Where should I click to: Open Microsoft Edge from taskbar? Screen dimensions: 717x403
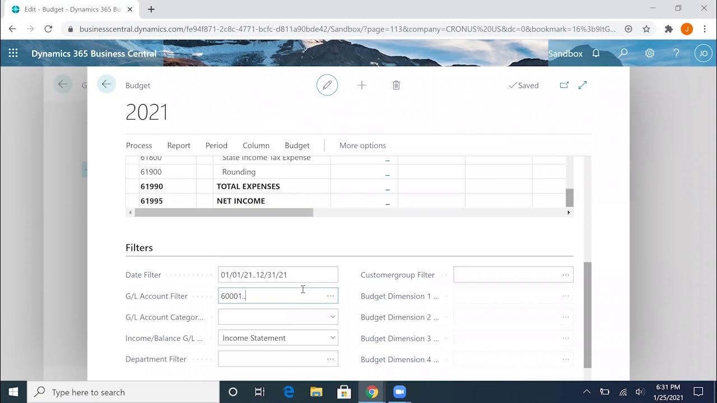point(289,392)
